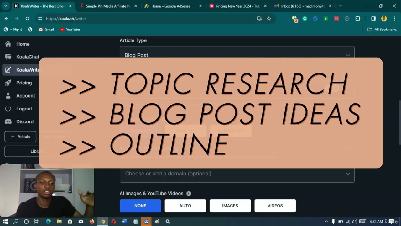401x226 pixels.
Task: Open site information icon in address bar
Action: tap(40, 19)
